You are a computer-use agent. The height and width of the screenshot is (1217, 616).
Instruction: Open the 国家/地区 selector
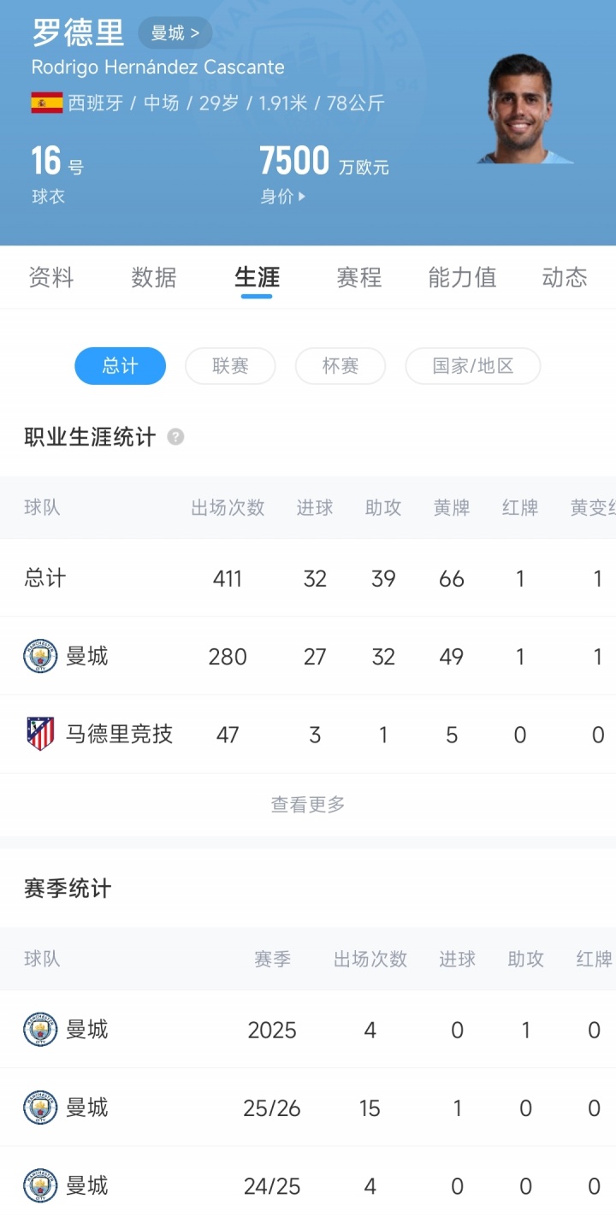point(472,365)
